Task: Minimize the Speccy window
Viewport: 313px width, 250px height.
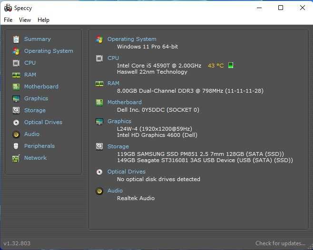Action: [x=259, y=8]
